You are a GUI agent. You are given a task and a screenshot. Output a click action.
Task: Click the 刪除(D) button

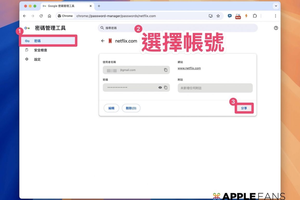pyautogui.click(x=131, y=108)
